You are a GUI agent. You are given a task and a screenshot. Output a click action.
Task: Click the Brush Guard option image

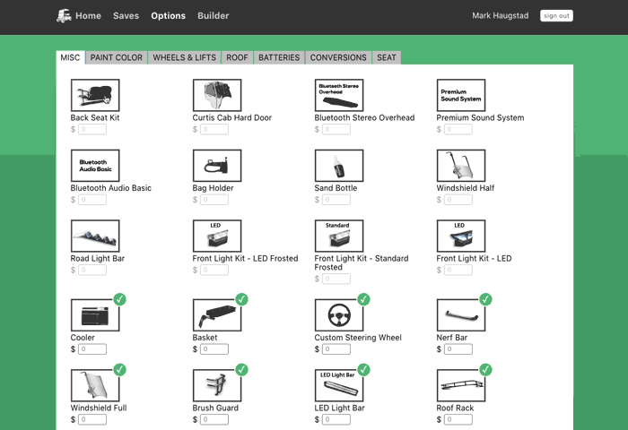(x=217, y=385)
